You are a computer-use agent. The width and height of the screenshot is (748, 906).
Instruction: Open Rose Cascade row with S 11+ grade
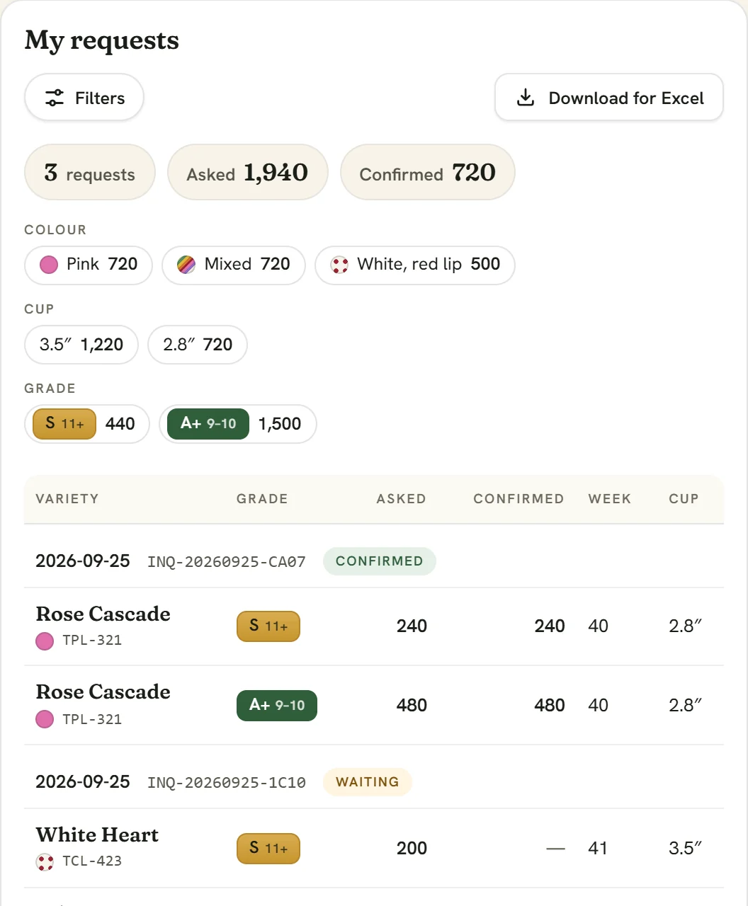[374, 626]
